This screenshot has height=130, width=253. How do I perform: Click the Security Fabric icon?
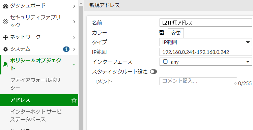point(5,22)
